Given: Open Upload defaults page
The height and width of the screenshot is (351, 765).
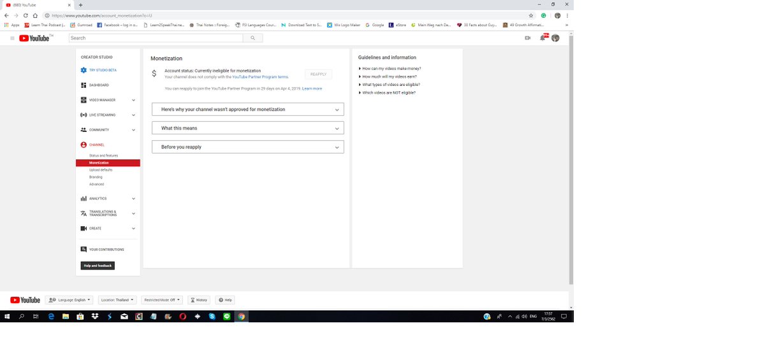Looking at the screenshot, I should 101,170.
